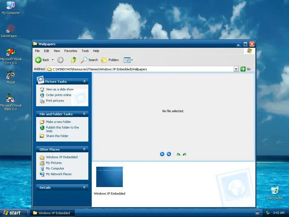Viewport: 289px width, 217px height.
Task: Open My Computer from Other Places
Action: point(55,168)
